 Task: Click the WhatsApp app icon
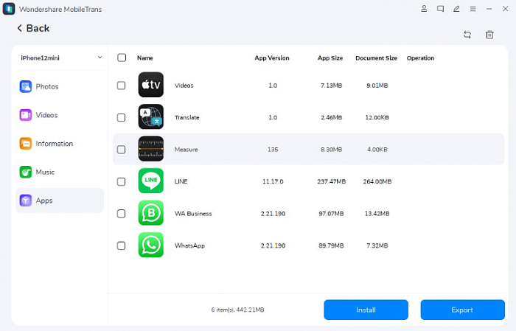(x=150, y=245)
